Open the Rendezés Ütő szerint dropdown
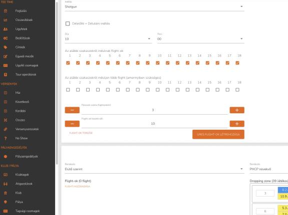 pyautogui.click(x=154, y=169)
